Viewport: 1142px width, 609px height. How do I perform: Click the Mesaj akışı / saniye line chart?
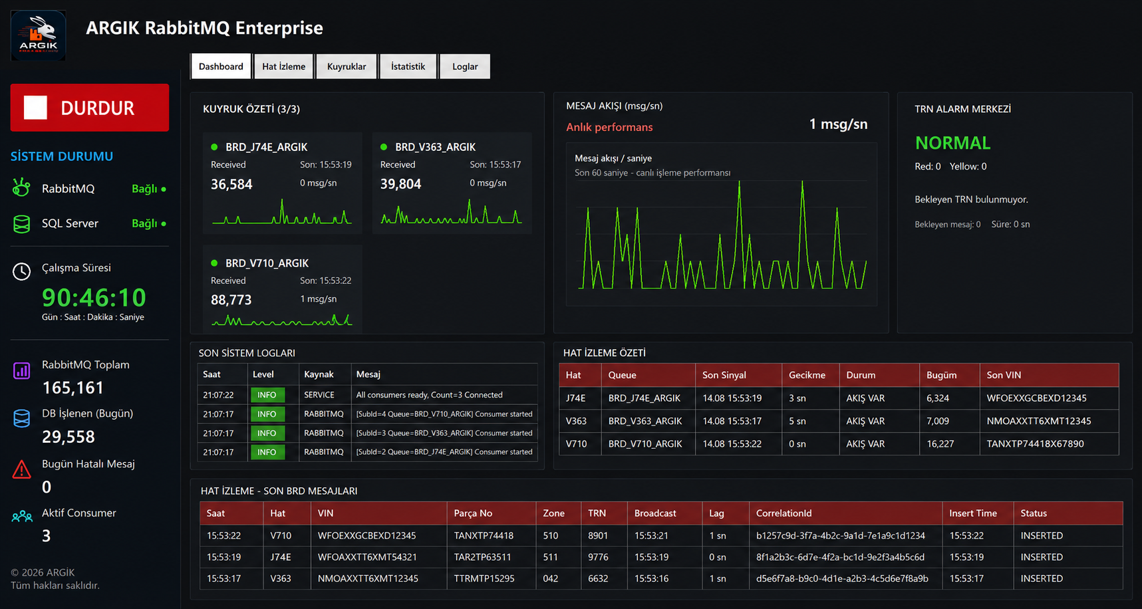click(x=722, y=235)
